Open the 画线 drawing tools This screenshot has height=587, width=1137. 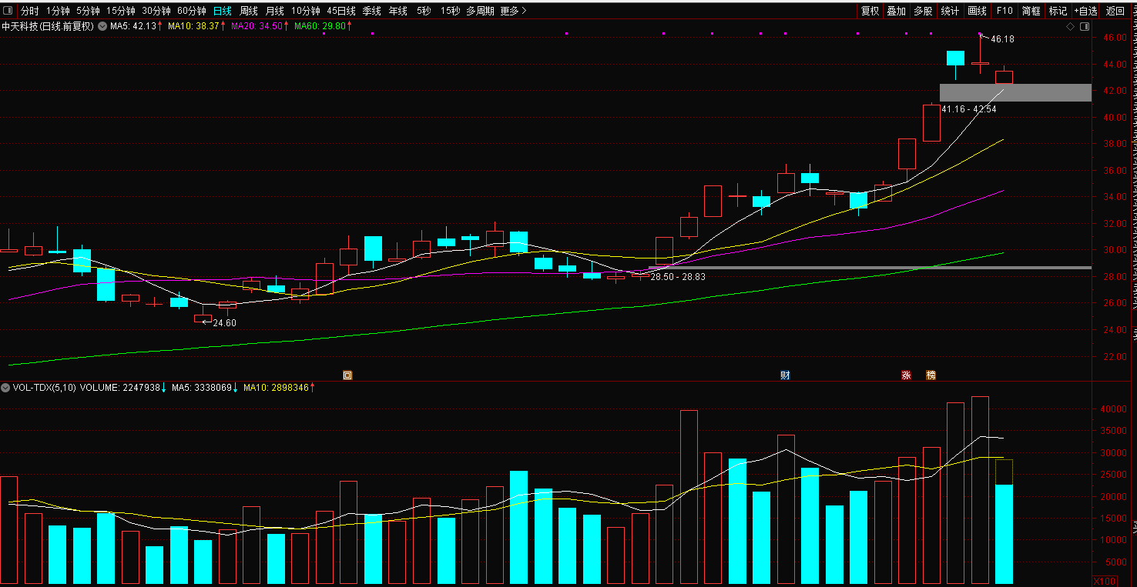977,11
